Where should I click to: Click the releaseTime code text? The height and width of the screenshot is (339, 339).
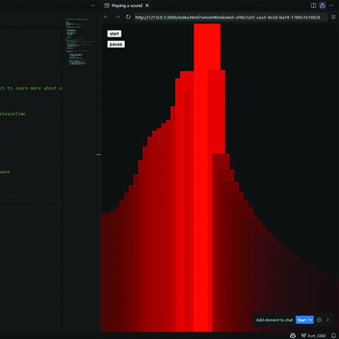pos(13,114)
